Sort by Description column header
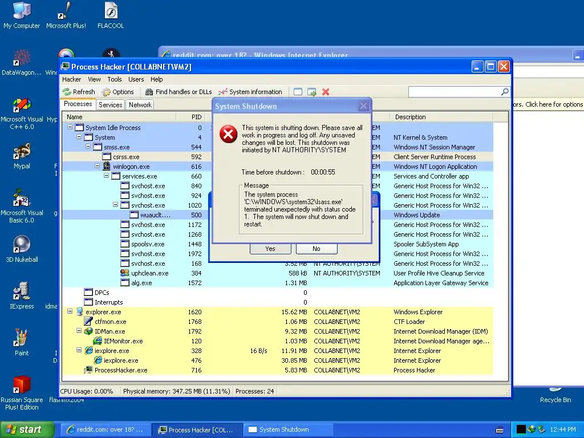 441,117
